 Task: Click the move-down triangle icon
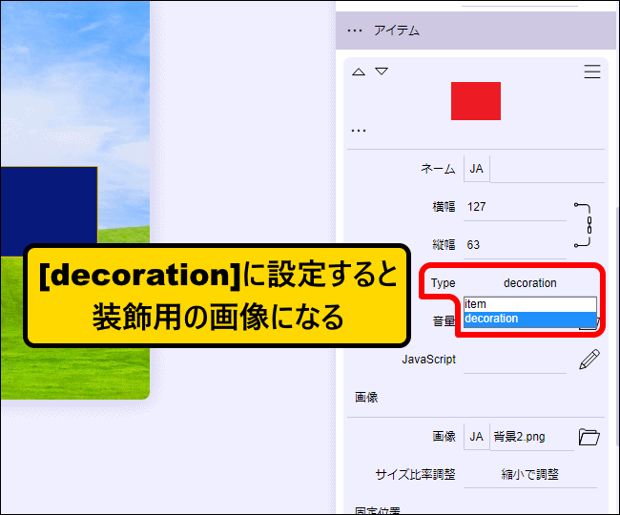click(382, 72)
